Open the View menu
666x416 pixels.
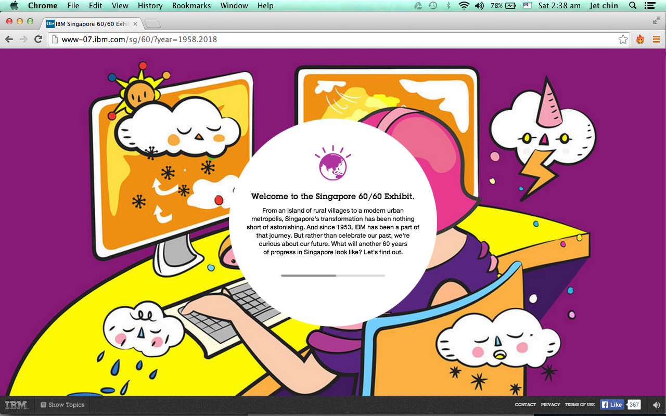tap(120, 6)
